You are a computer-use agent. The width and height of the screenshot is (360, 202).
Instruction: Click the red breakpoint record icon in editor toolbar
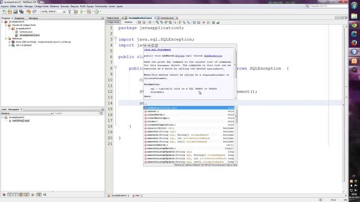(x=204, y=22)
